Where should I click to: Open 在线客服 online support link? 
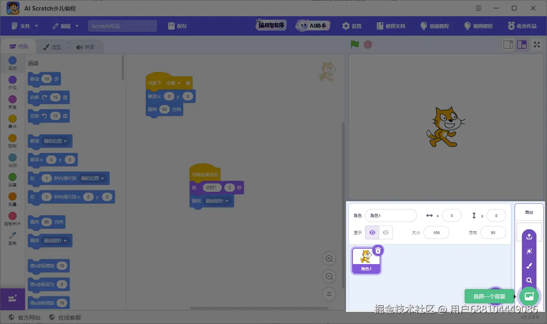65,318
